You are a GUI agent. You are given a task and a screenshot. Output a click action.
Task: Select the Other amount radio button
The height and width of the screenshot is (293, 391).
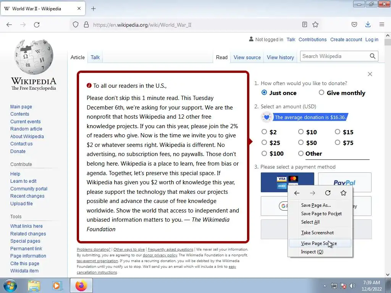(301, 153)
